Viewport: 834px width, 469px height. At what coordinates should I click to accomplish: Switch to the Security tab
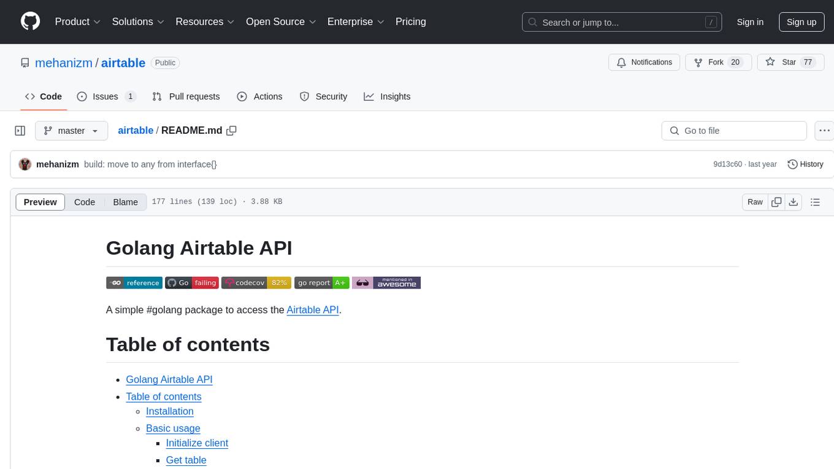[x=323, y=96]
